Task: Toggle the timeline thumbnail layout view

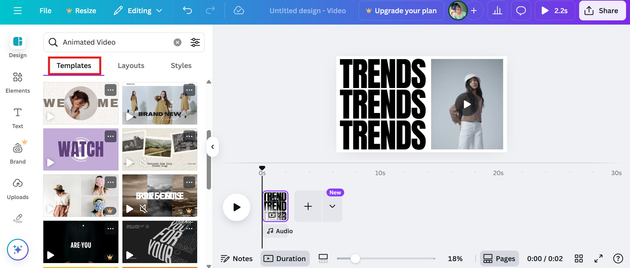Action: (x=323, y=259)
